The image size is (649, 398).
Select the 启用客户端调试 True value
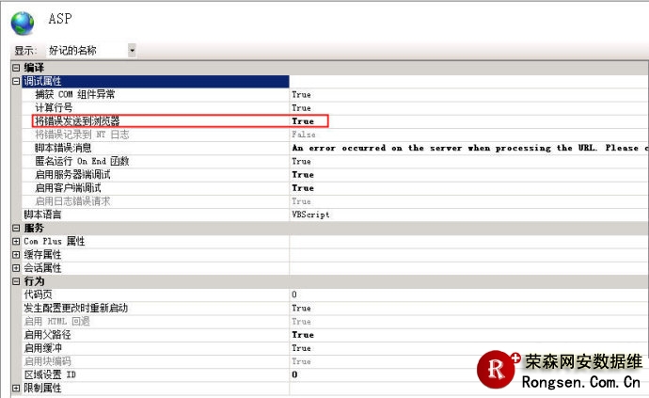(x=303, y=187)
